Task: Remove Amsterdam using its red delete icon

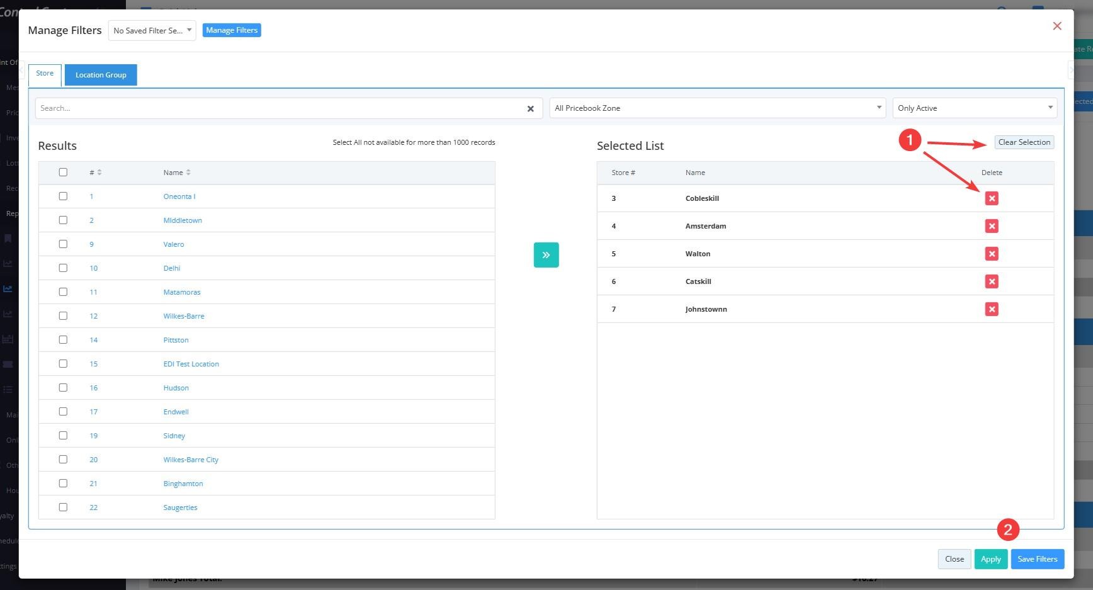Action: tap(991, 226)
